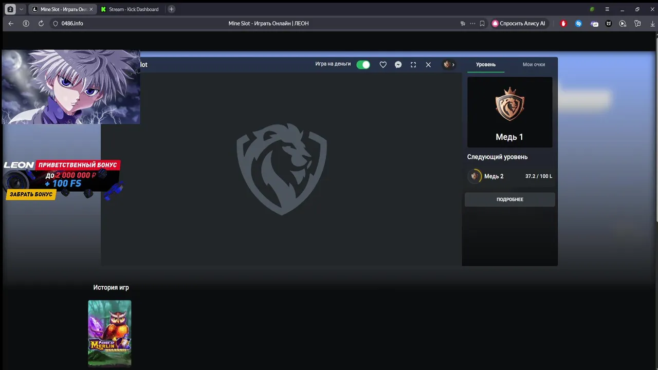Click the 'ПОДРОБНЕЕ' button
The height and width of the screenshot is (370, 658).
coord(510,199)
